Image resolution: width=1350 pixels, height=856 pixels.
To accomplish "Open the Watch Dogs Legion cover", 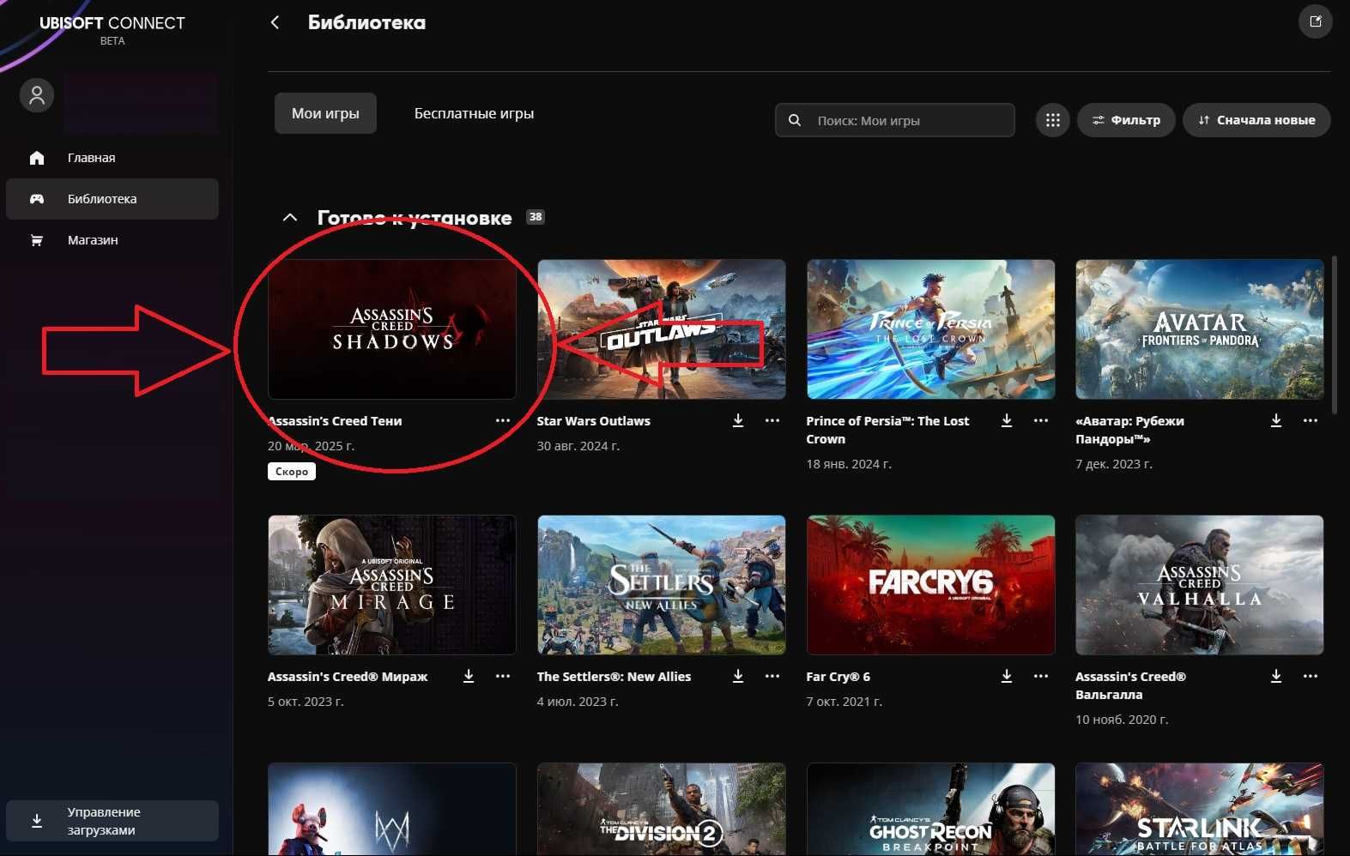I will (x=392, y=809).
